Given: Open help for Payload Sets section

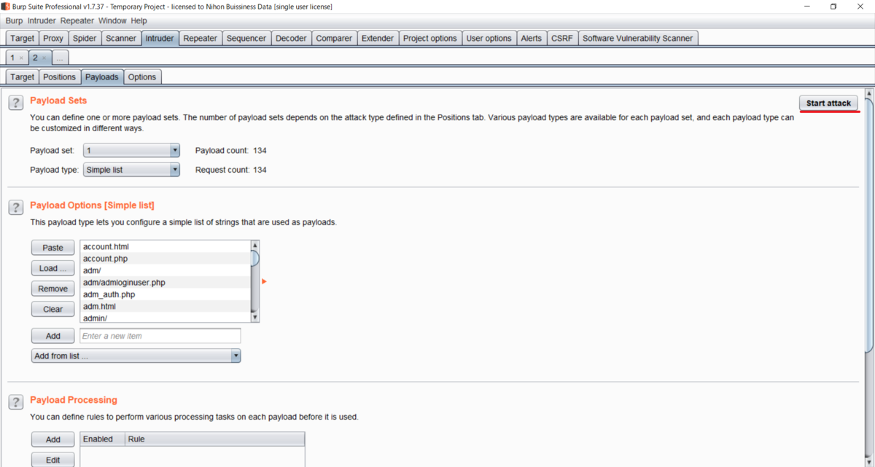Looking at the screenshot, I should (15, 103).
